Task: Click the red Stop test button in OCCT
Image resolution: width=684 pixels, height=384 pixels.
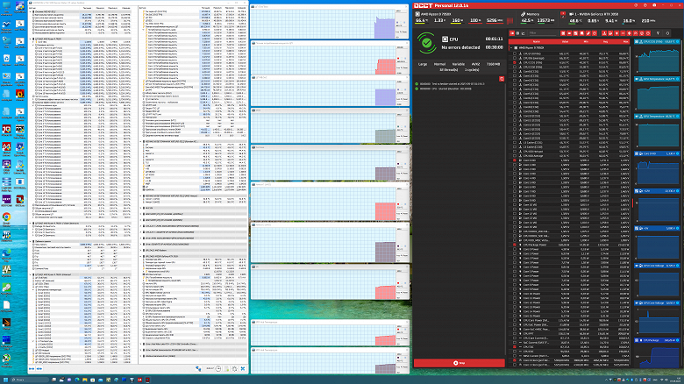Action: (x=459, y=363)
